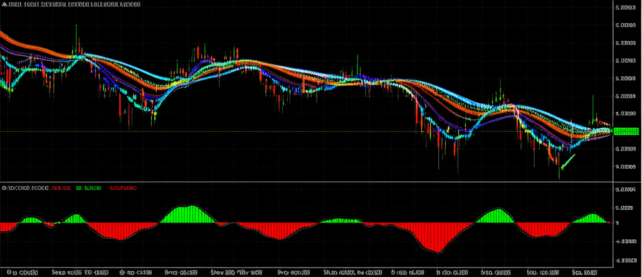Open the chart title text at top-left
642x277 pixels.
click(x=74, y=4)
